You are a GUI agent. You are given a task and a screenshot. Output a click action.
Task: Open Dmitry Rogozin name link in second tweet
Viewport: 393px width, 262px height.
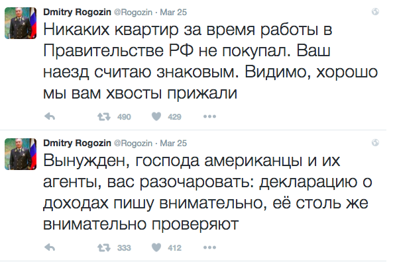click(x=77, y=143)
